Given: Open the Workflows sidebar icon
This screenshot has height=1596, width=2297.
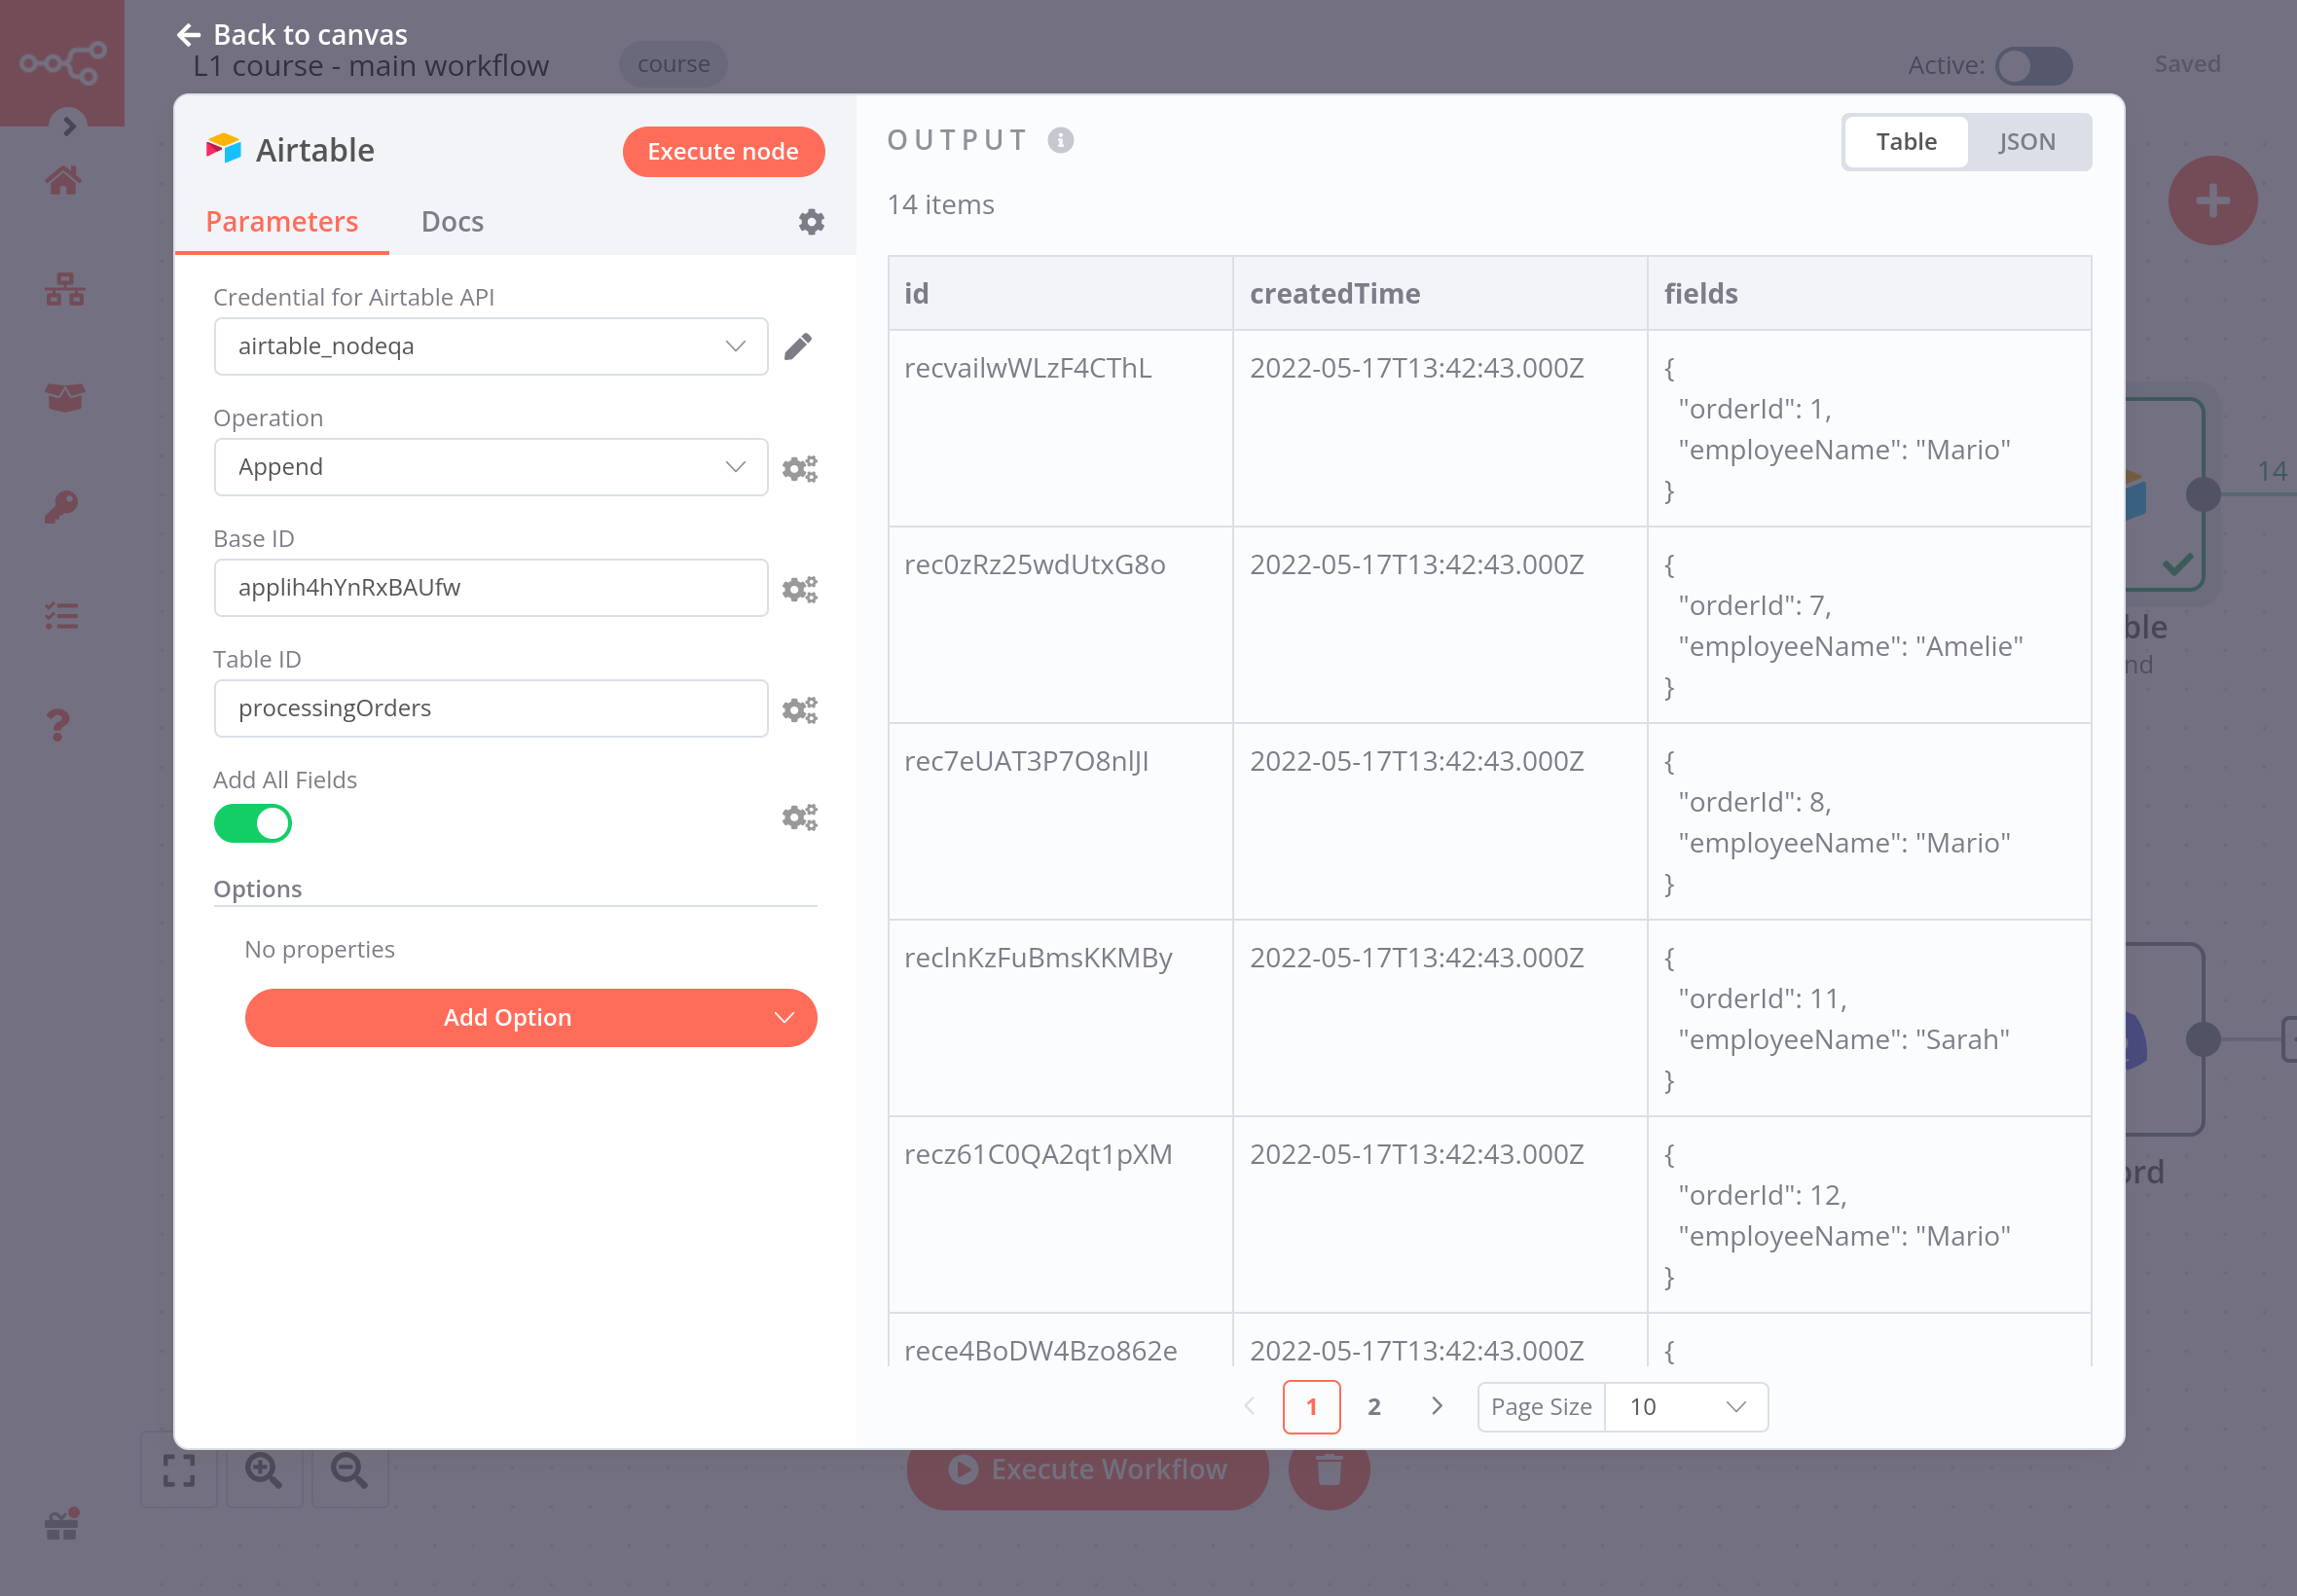Looking at the screenshot, I should pos(62,290).
